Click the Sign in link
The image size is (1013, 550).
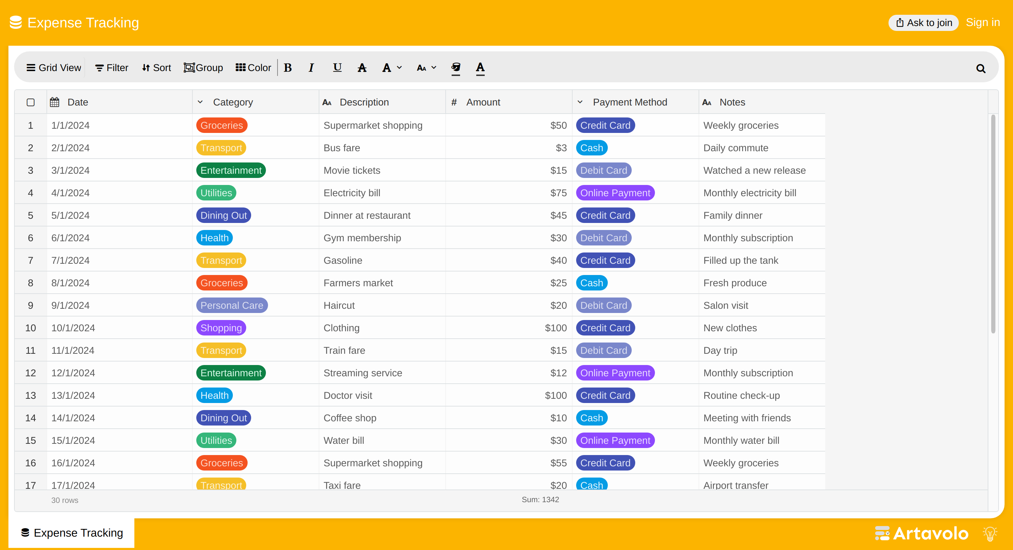click(x=982, y=23)
